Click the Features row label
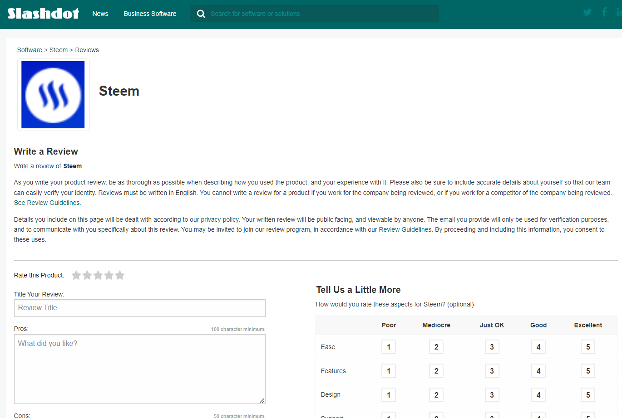The width and height of the screenshot is (622, 418). click(333, 371)
